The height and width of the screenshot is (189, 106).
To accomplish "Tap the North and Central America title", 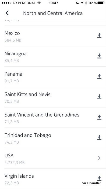I will [53, 13].
